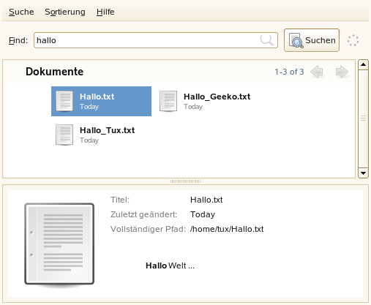Click the Hallo_Tux.txt file name

tap(107, 130)
